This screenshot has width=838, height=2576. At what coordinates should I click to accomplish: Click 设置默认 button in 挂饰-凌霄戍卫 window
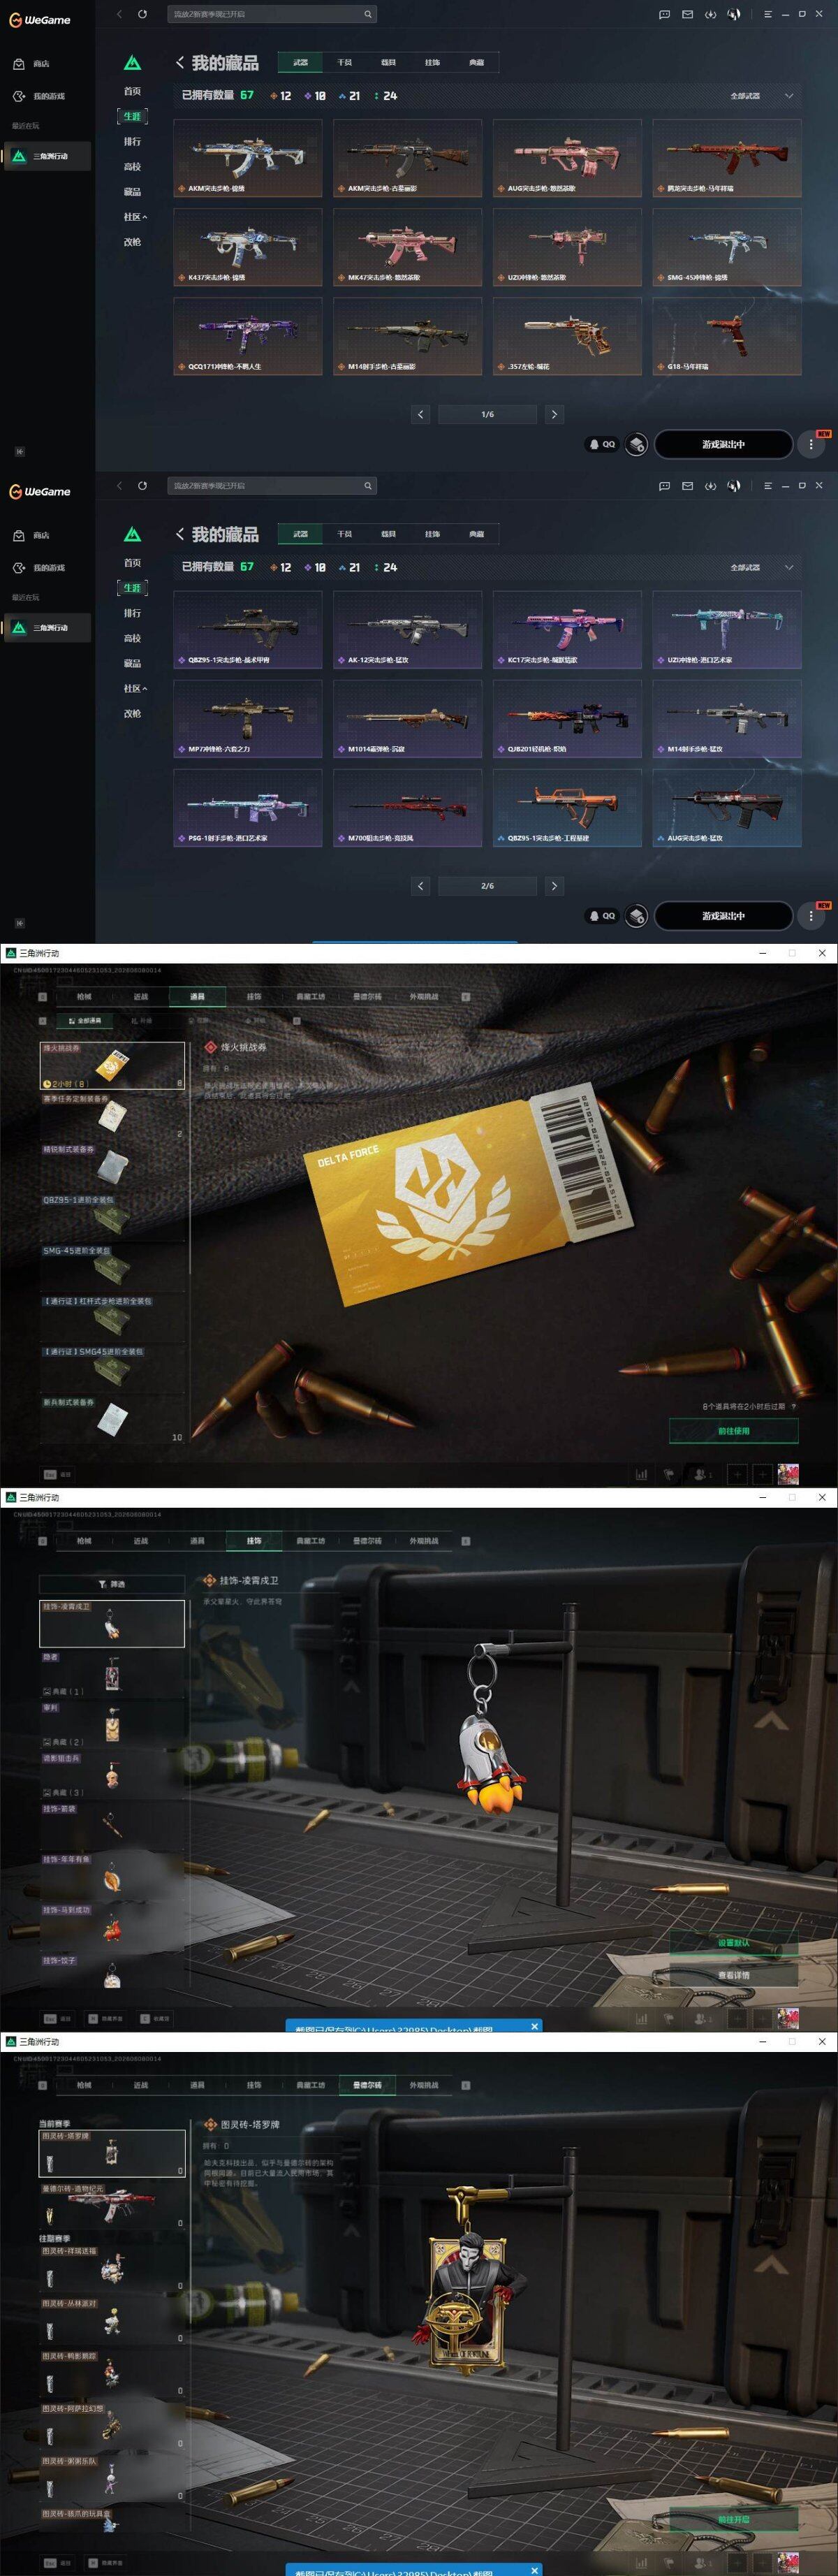[x=733, y=1943]
